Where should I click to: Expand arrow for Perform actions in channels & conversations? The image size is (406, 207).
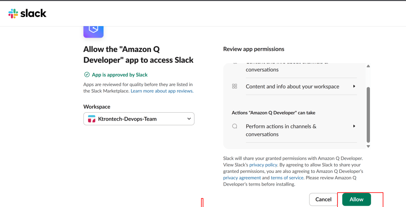click(x=354, y=126)
